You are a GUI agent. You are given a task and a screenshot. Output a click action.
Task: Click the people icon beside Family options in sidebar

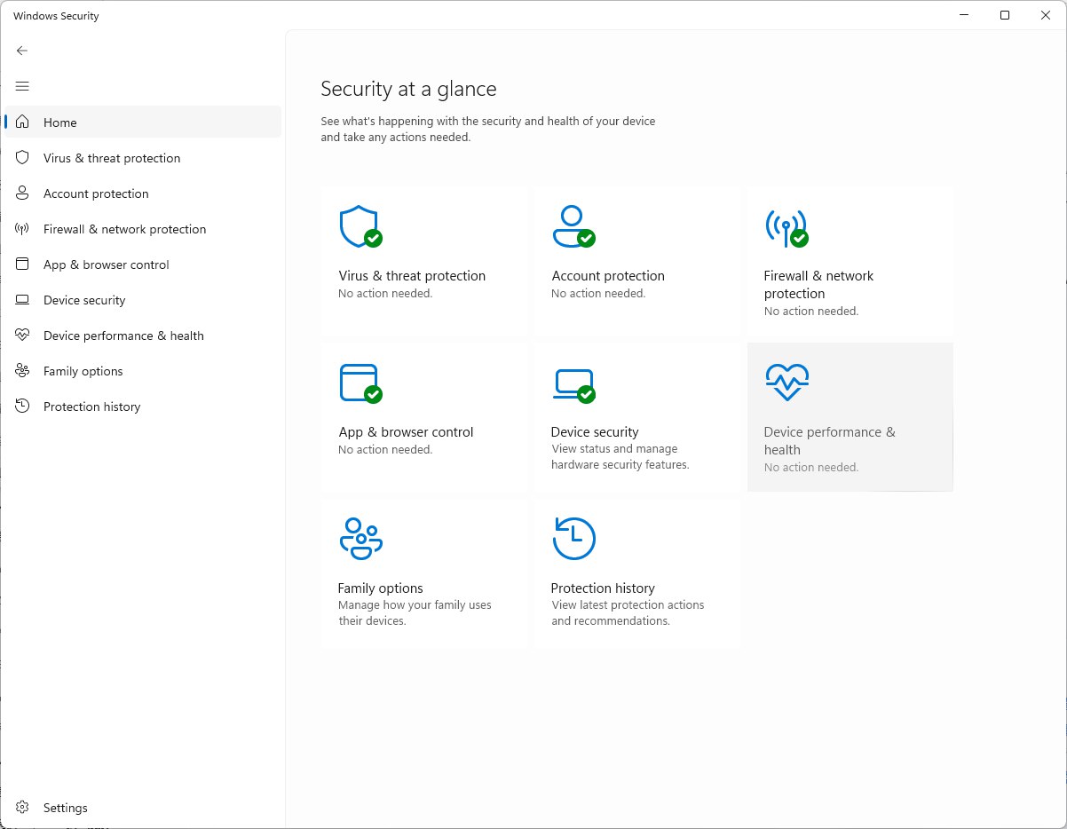(23, 370)
